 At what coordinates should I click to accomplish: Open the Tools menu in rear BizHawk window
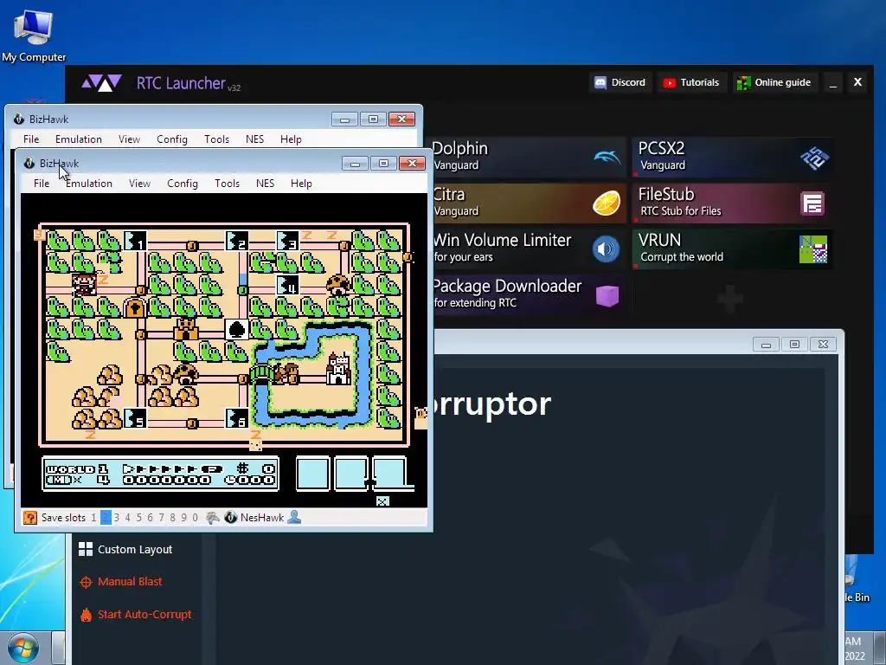click(x=216, y=139)
